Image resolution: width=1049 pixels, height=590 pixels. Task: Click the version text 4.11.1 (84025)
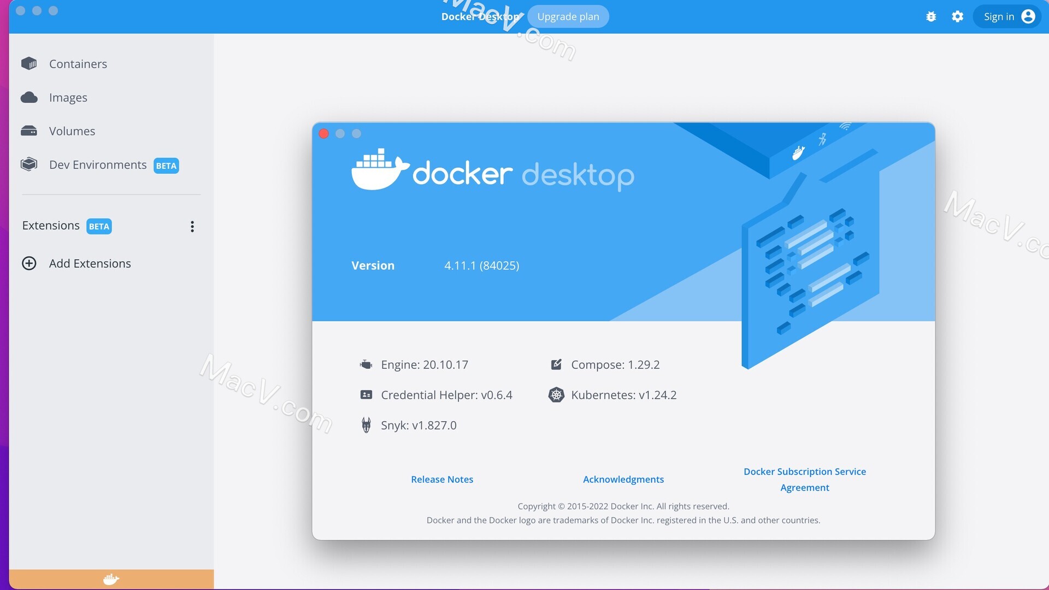(481, 265)
